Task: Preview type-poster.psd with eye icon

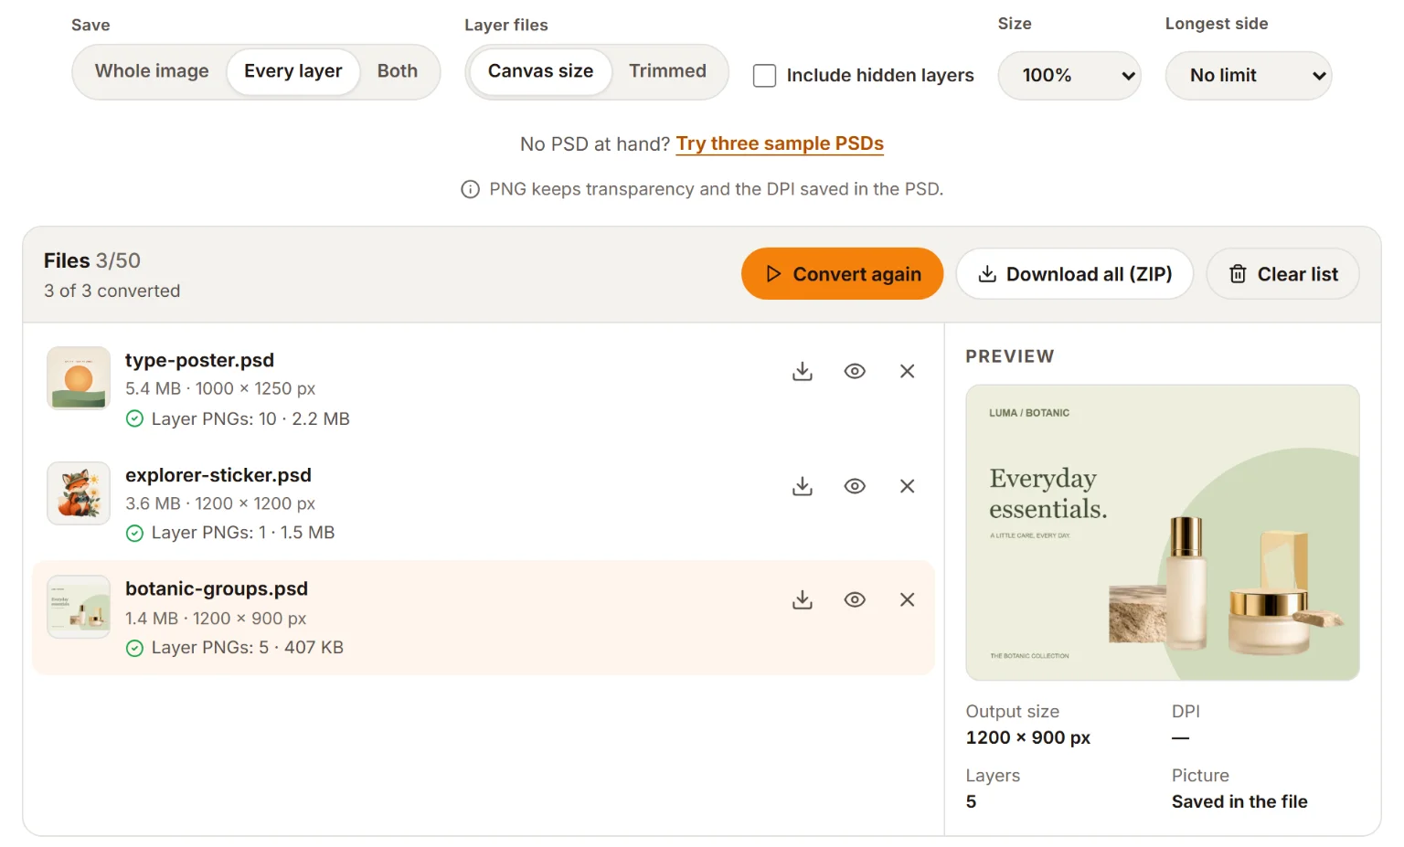Action: (x=855, y=371)
